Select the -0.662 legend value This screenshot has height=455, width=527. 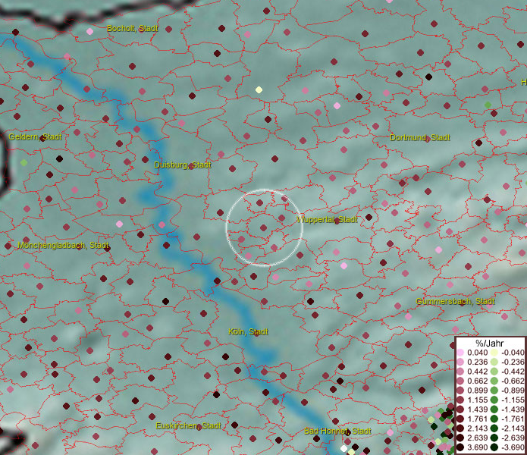pyautogui.click(x=513, y=381)
